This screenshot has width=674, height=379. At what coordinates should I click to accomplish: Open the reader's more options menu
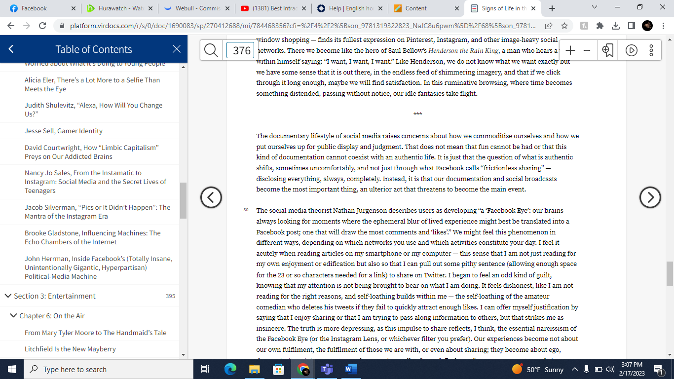(651, 50)
